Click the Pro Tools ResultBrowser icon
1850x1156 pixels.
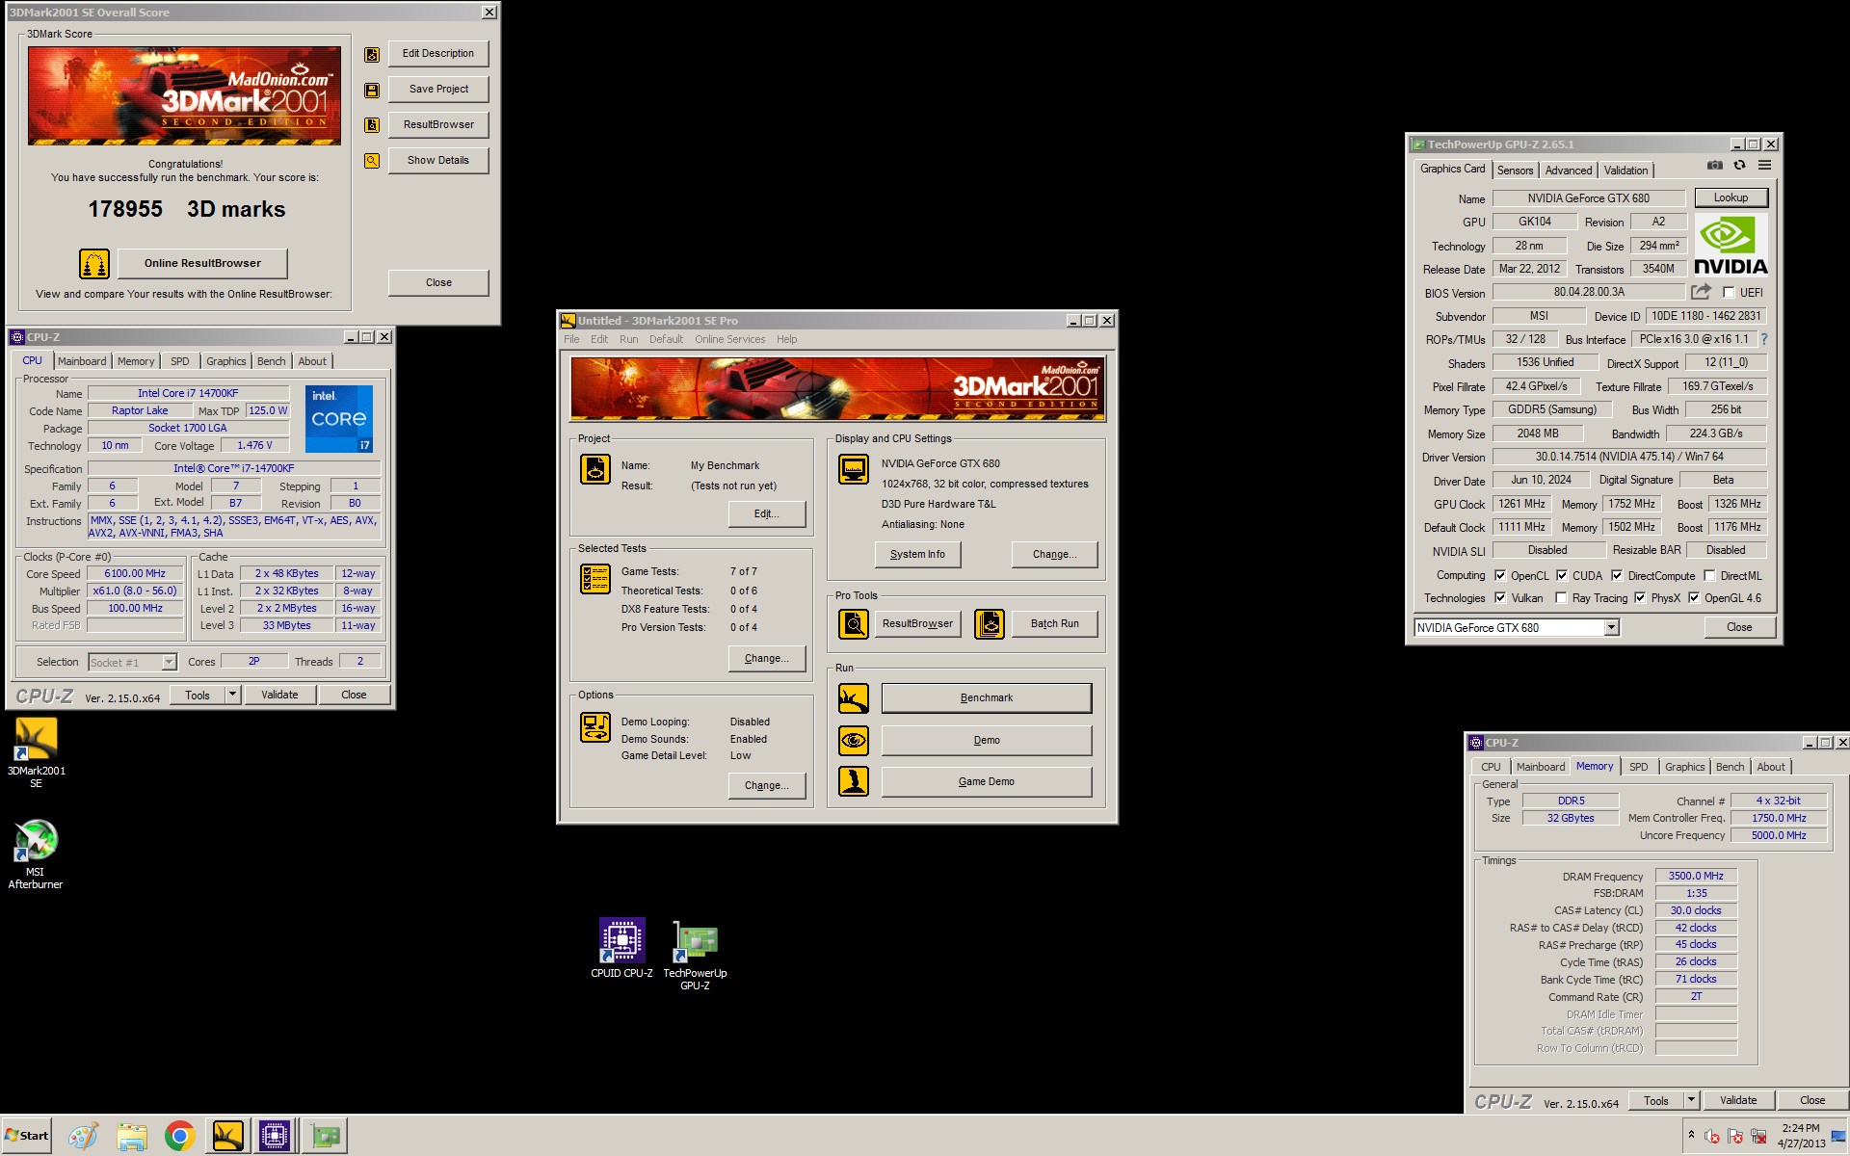[854, 624]
